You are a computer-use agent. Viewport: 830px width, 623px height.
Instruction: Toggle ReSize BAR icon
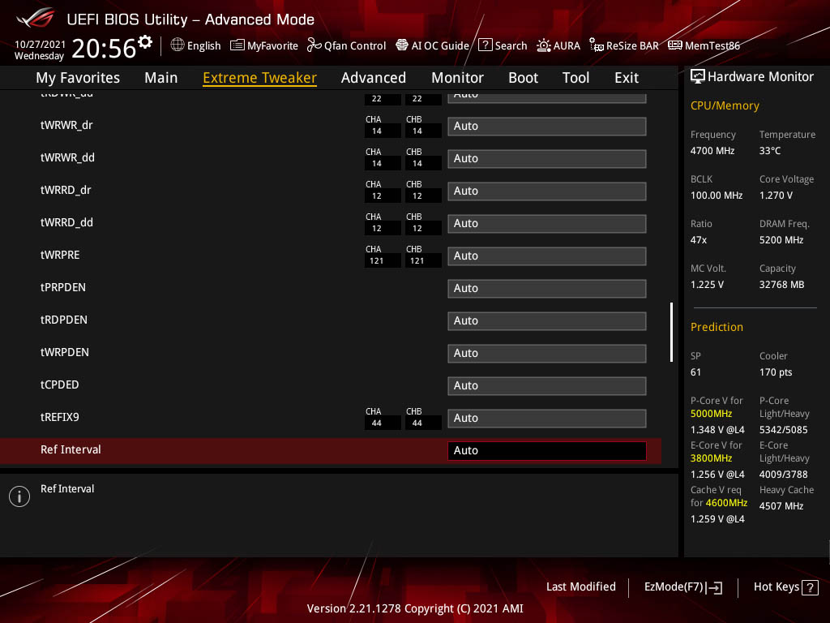[596, 45]
